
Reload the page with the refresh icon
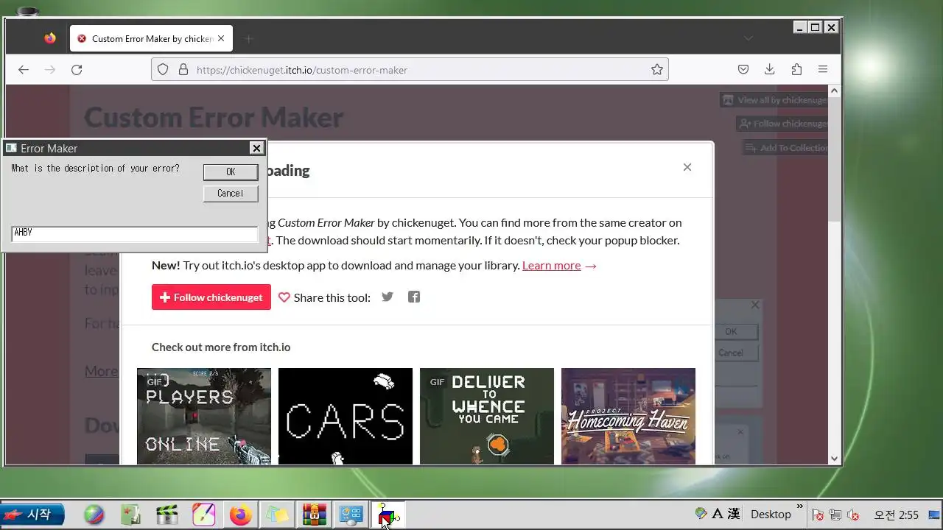[x=77, y=70]
